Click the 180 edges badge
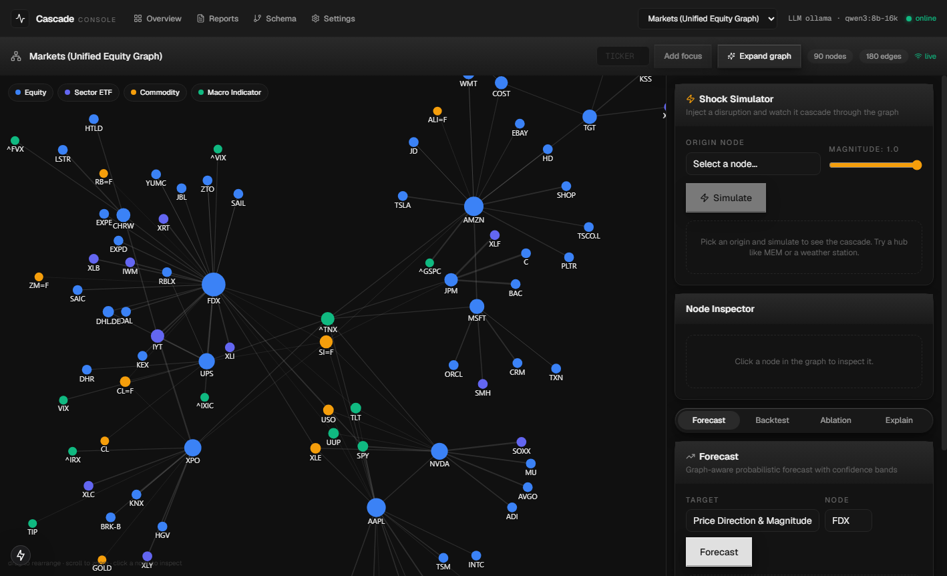Screen dimensions: 947x576 [884, 56]
